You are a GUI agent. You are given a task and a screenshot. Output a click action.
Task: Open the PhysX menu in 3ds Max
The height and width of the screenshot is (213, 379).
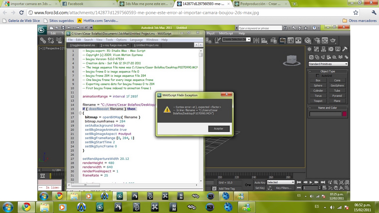pyautogui.click(x=211, y=33)
